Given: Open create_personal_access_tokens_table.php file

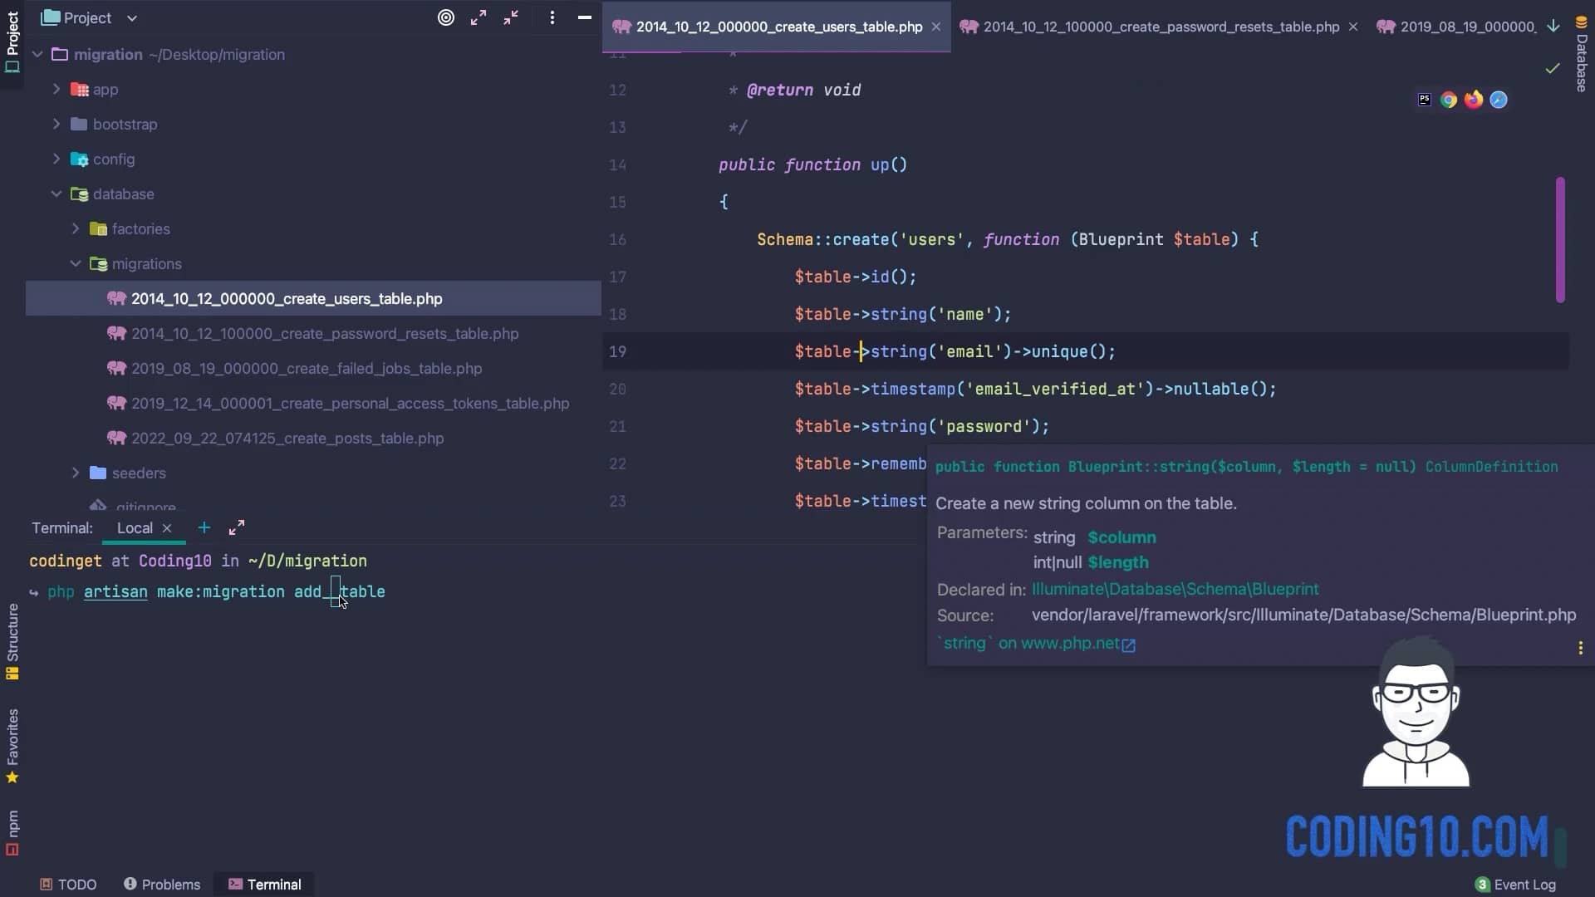Looking at the screenshot, I should 350,403.
